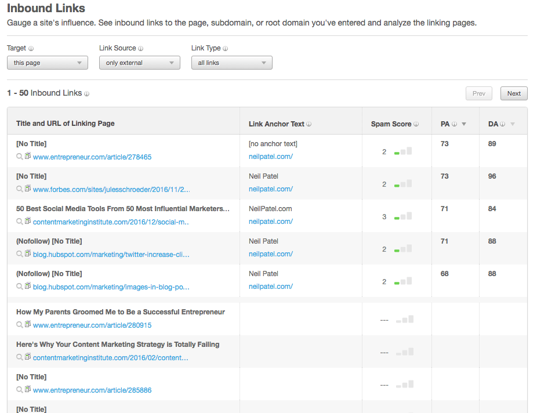Open www.entrepreneur.com/article/278465 link

(92, 157)
